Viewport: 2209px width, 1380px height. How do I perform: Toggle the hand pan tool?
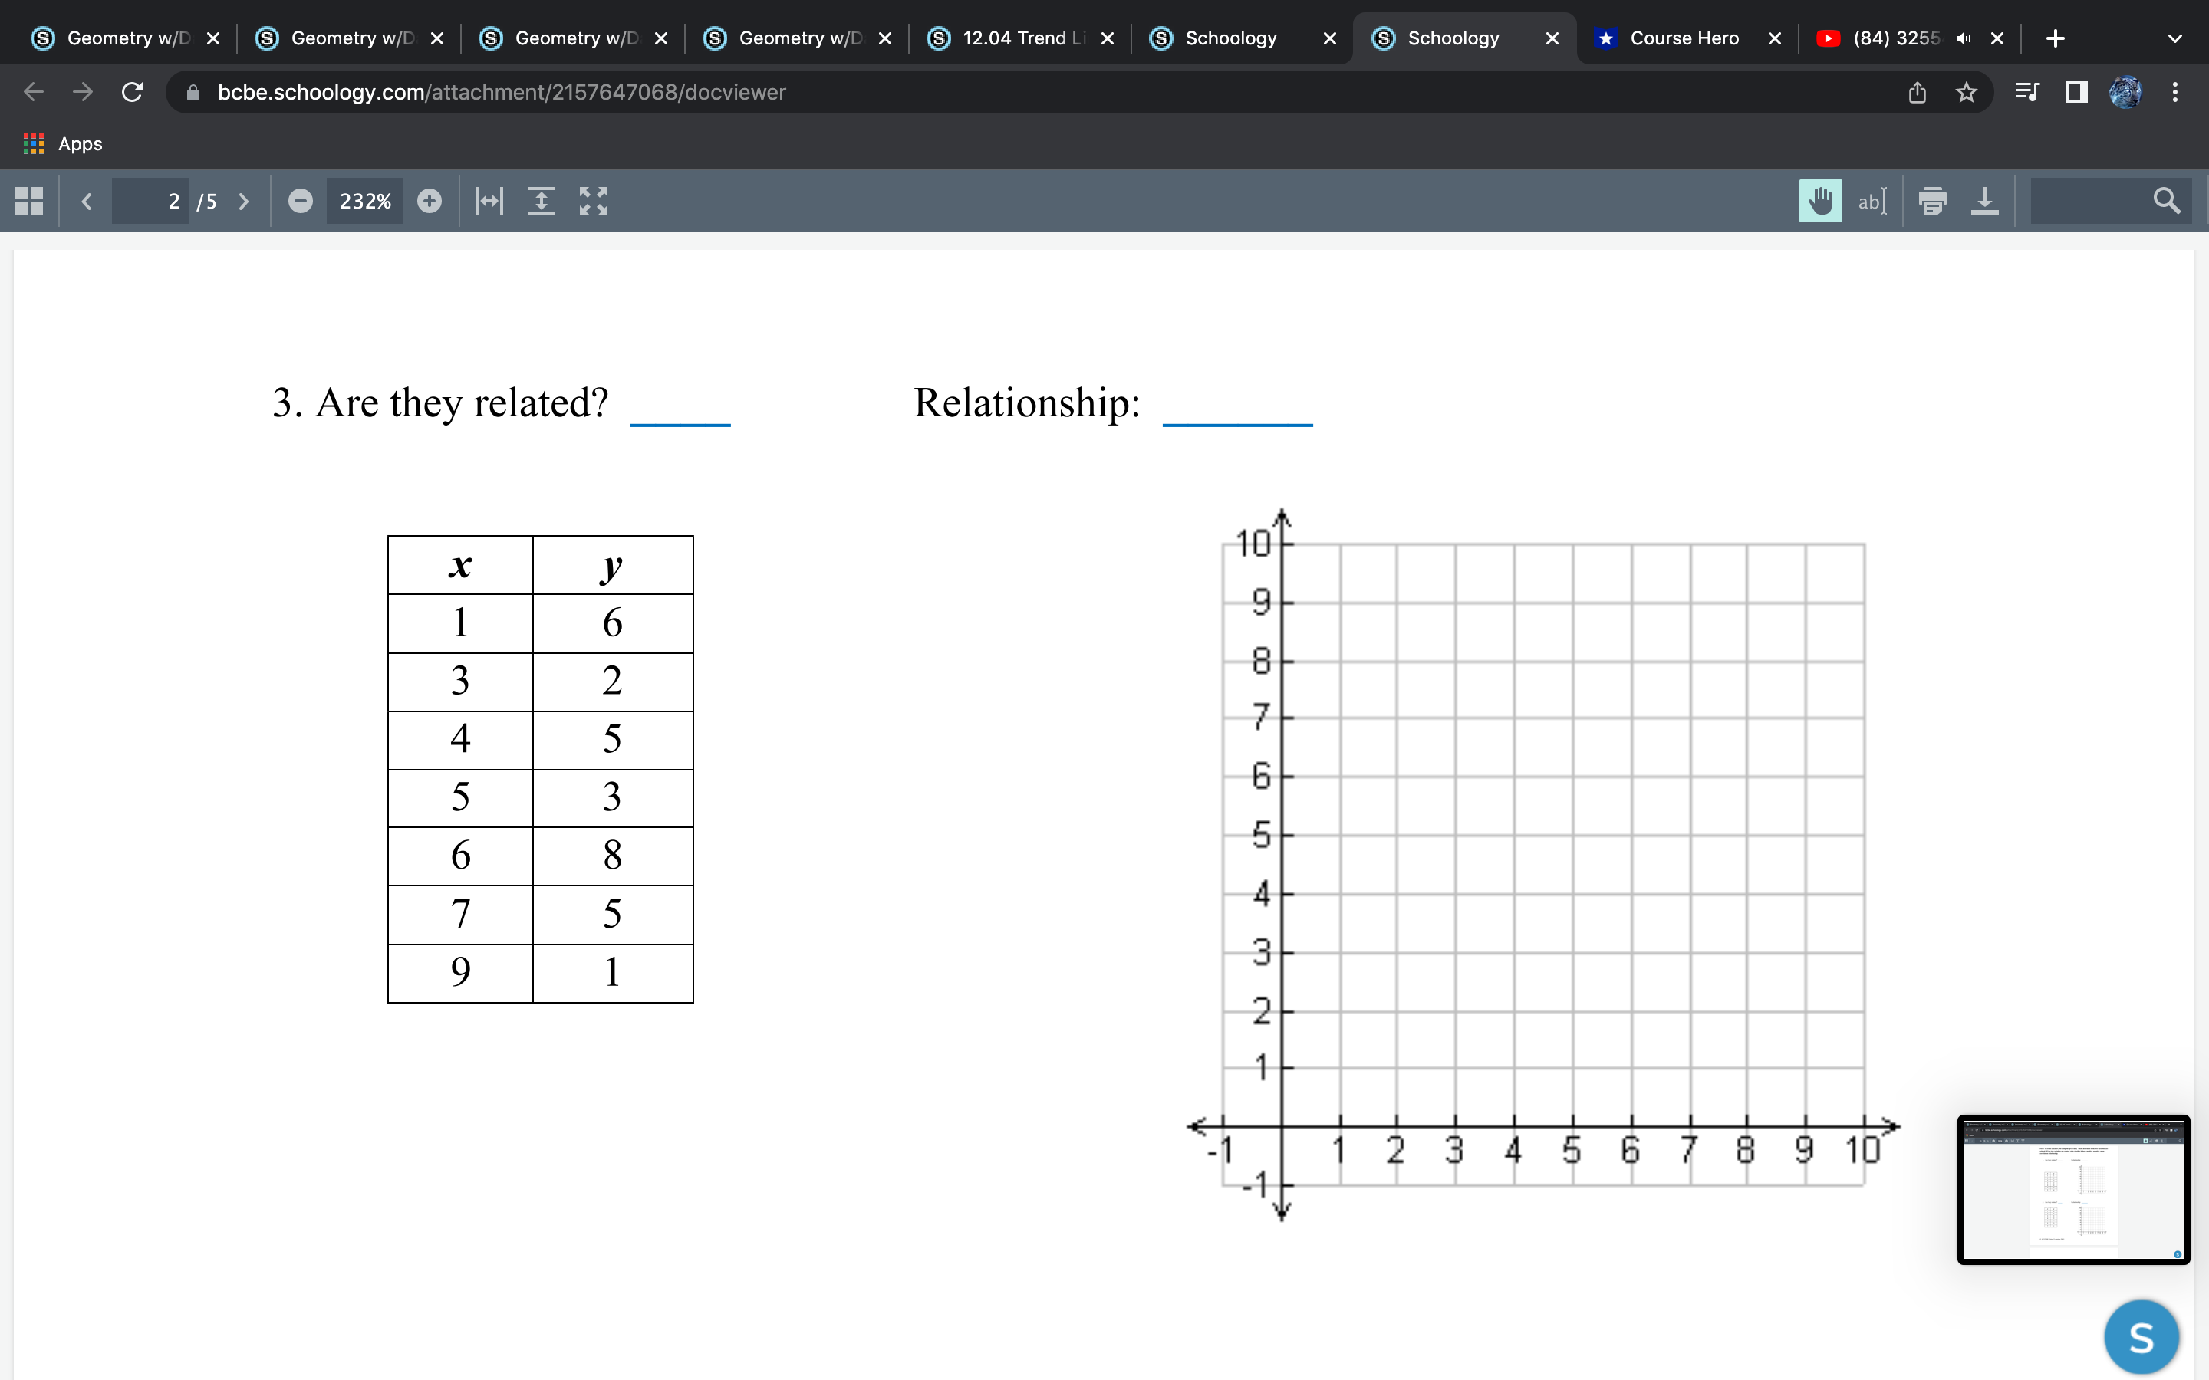[1820, 201]
